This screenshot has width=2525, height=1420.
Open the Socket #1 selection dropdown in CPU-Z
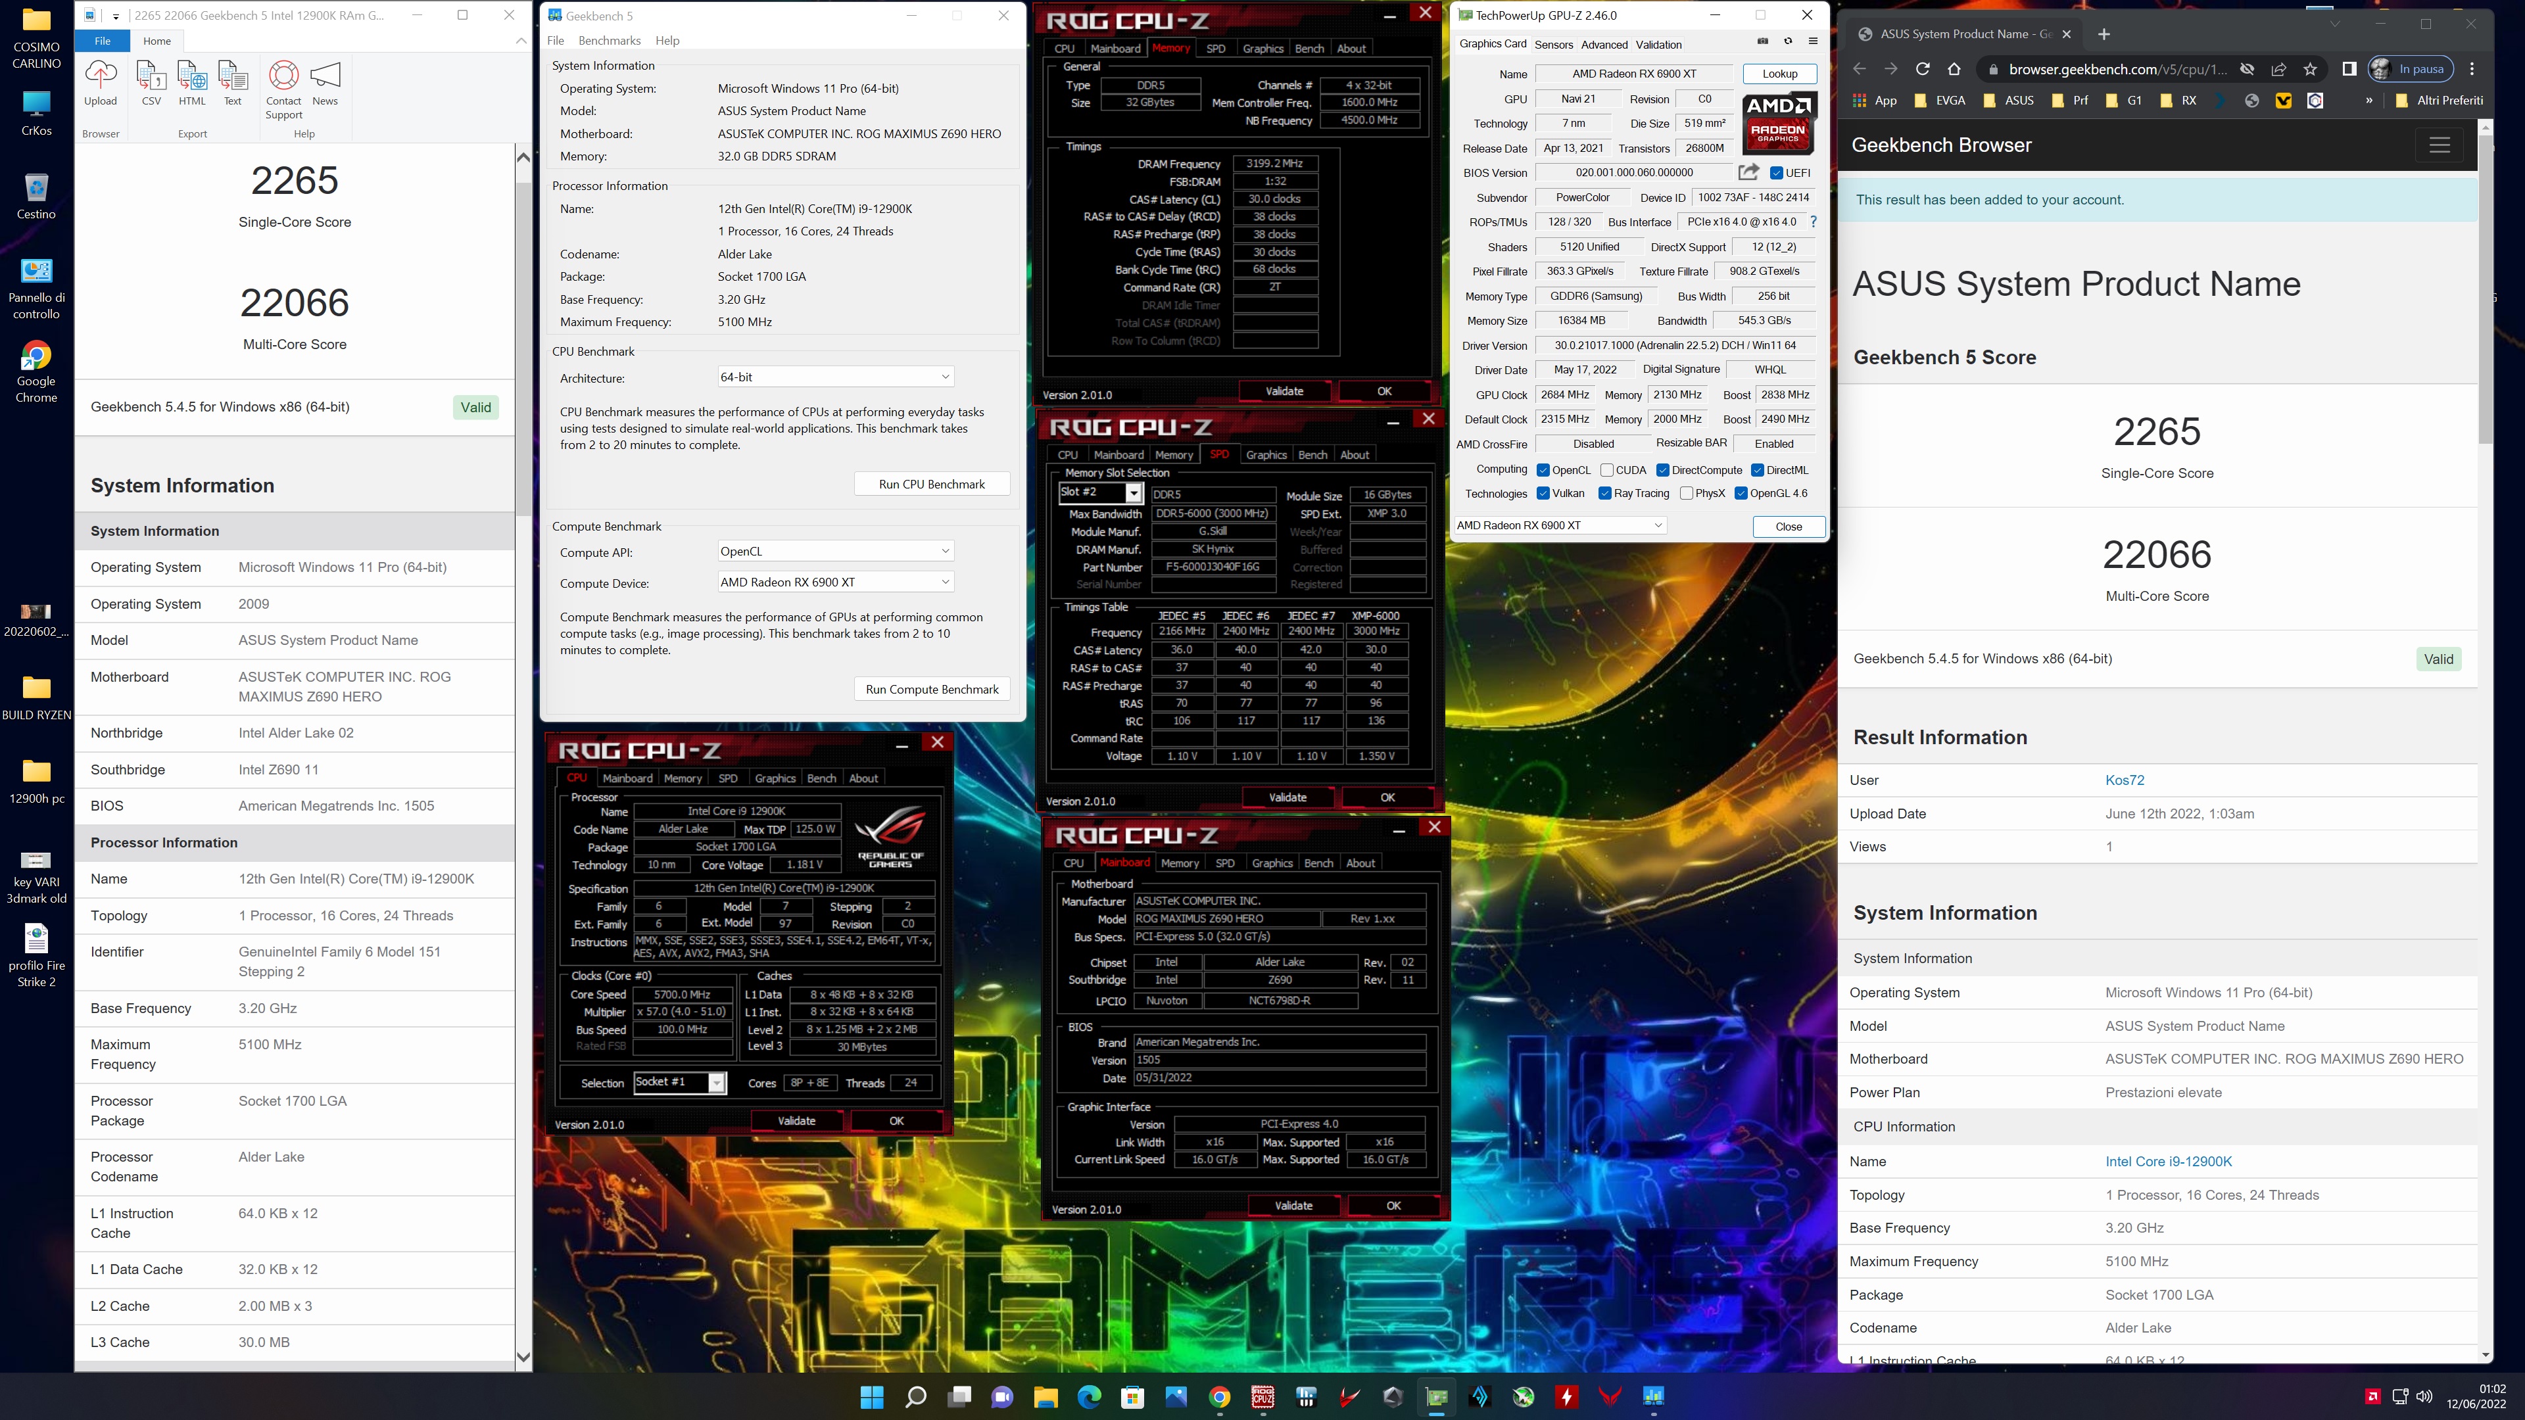[679, 1082]
